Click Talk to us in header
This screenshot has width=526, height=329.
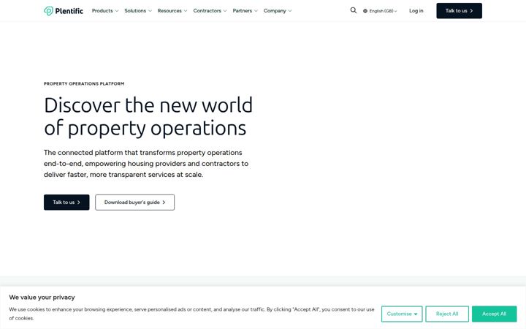459,11
